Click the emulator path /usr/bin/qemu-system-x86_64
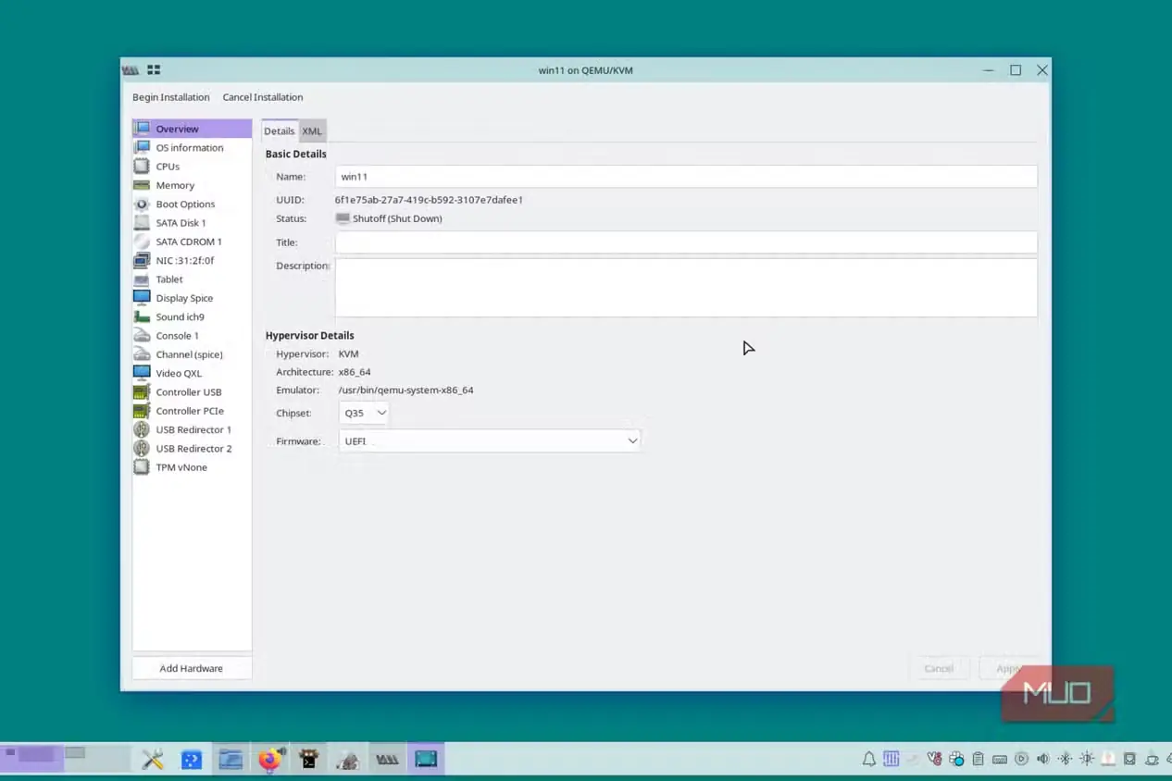 405,390
